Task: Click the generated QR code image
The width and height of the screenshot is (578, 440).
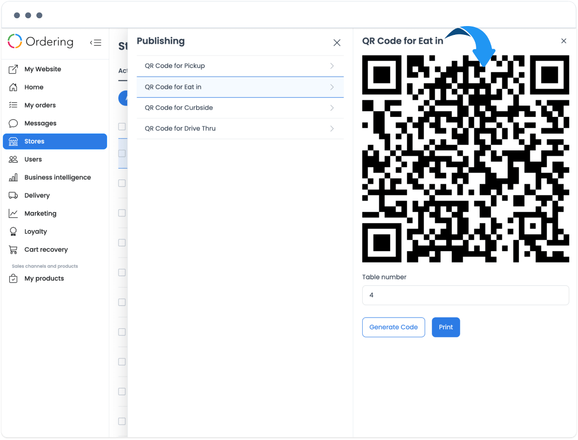Action: [x=465, y=159]
